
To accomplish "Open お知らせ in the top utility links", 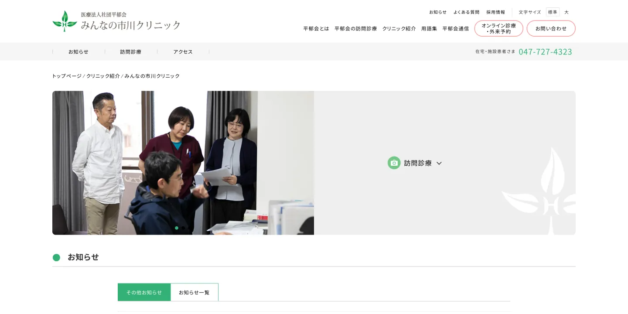I will [x=438, y=12].
